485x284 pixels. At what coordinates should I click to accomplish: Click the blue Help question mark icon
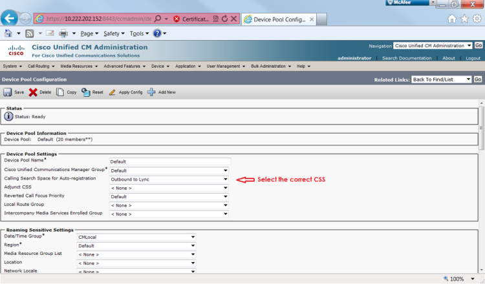[157, 33]
